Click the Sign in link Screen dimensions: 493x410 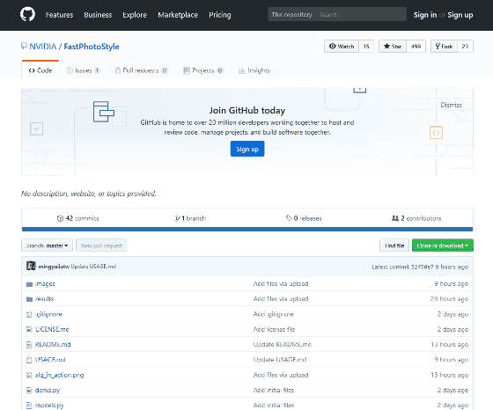pyautogui.click(x=425, y=15)
